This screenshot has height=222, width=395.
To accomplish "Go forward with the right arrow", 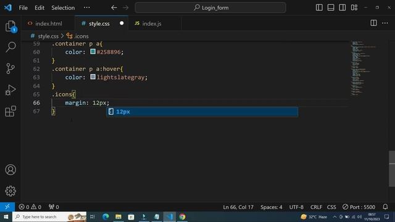I will tap(125, 8).
